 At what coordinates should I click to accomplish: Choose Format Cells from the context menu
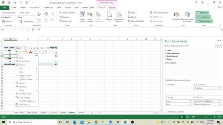point(27,61)
